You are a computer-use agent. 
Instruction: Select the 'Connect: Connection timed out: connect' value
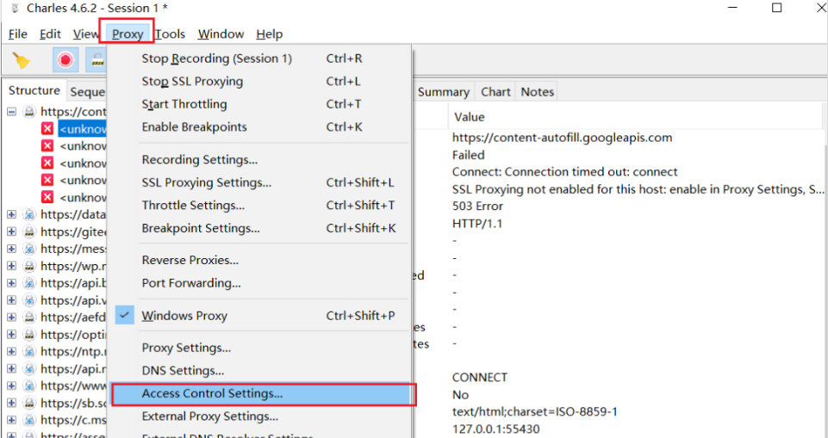[565, 172]
